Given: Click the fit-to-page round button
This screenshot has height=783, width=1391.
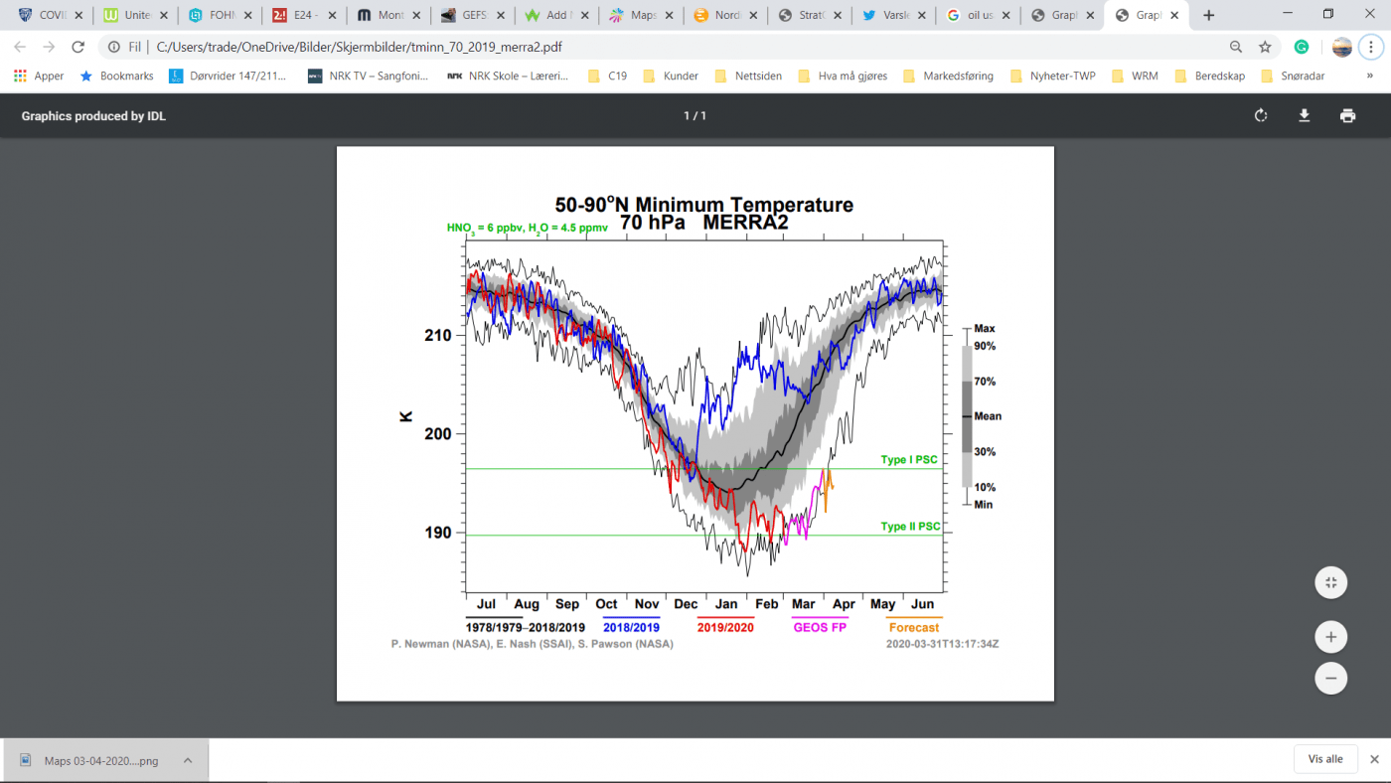Looking at the screenshot, I should click(x=1330, y=582).
